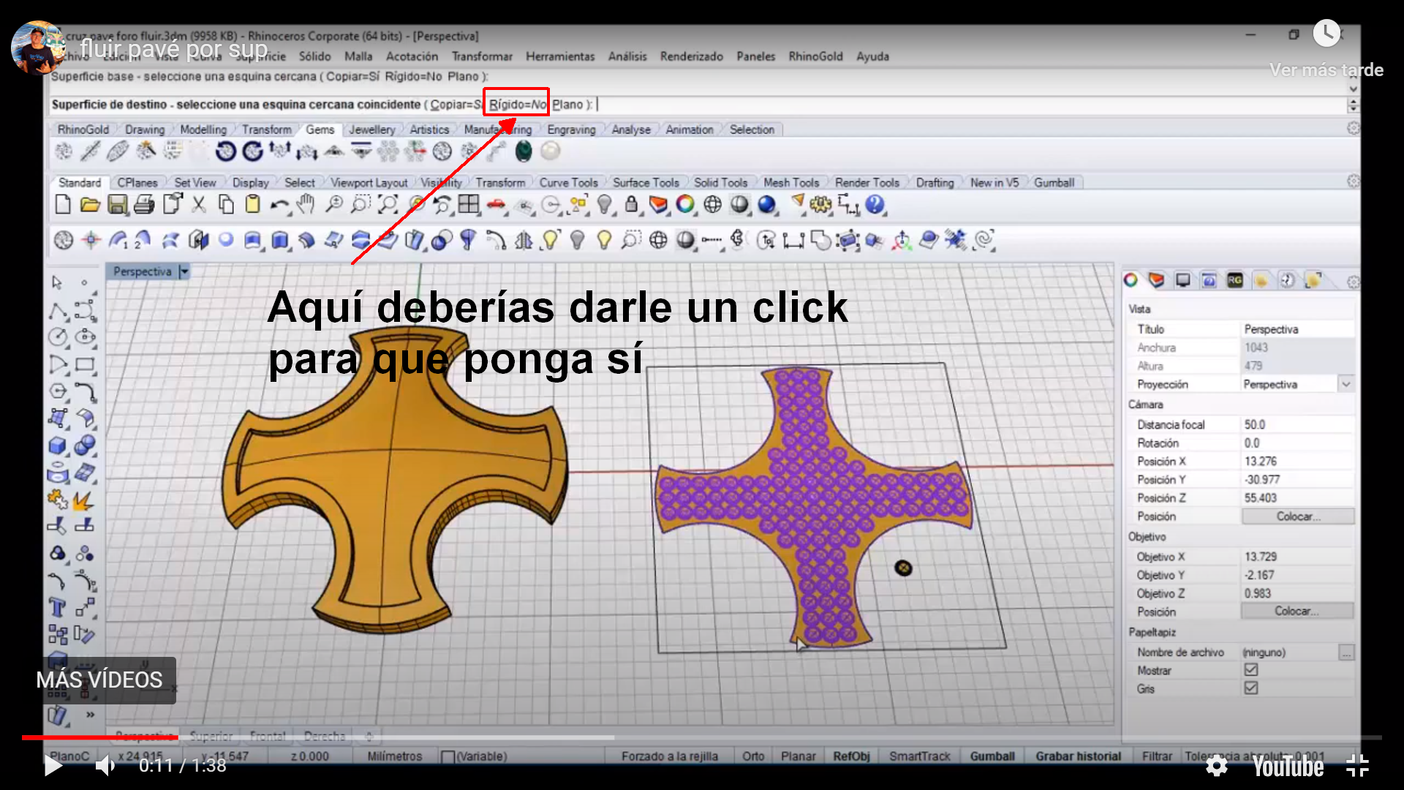Open the Renderizado menu

691,56
